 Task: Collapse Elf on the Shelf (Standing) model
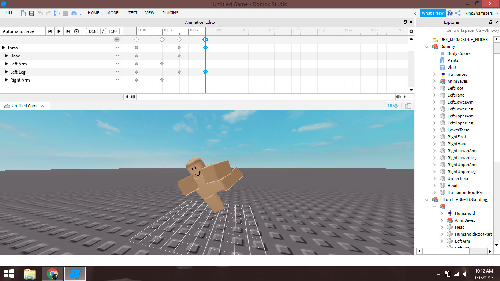(427, 199)
